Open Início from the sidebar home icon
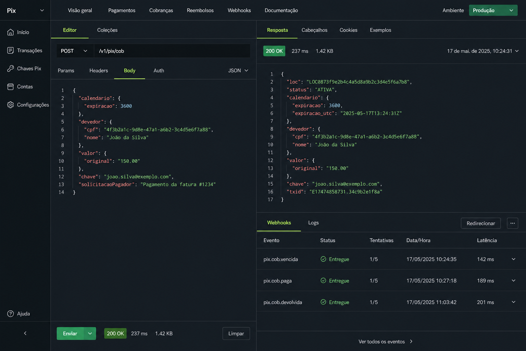The height and width of the screenshot is (351, 526). coord(11,32)
